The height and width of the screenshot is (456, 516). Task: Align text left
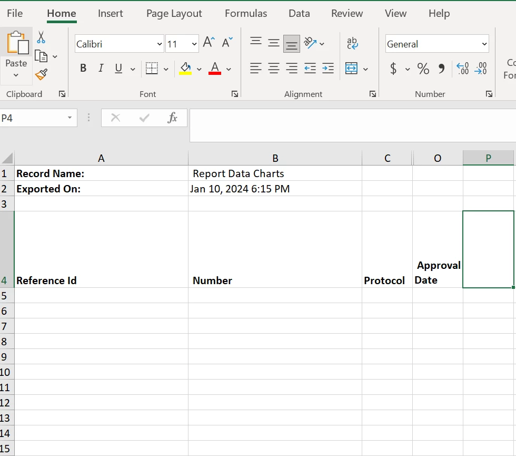pyautogui.click(x=256, y=68)
